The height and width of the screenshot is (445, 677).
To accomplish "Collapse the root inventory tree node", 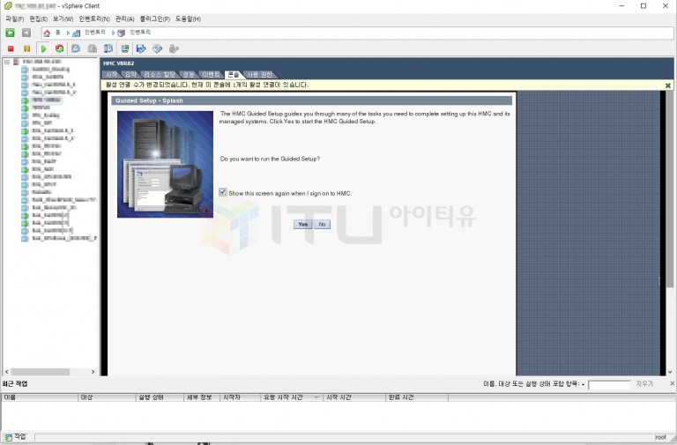I will coord(6,62).
